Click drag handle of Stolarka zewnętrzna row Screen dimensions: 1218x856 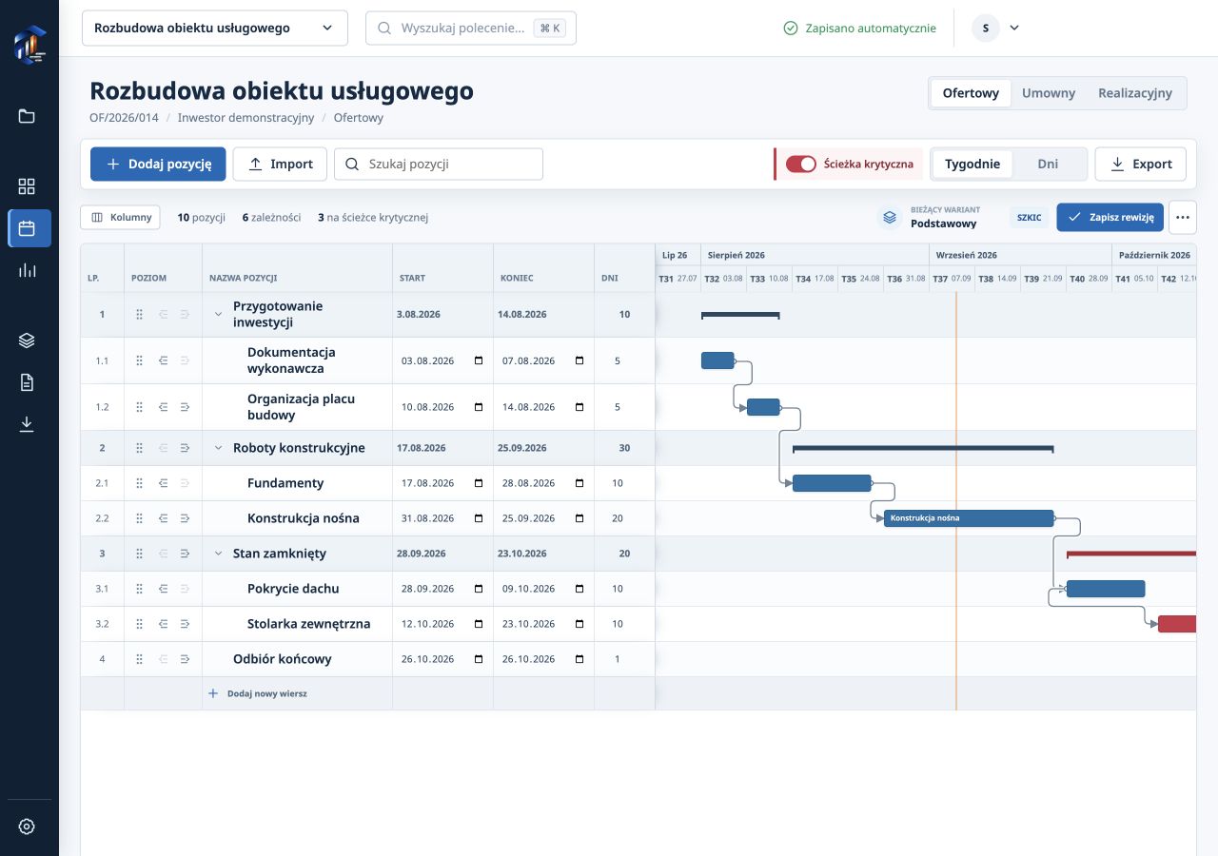pyautogui.click(x=139, y=624)
